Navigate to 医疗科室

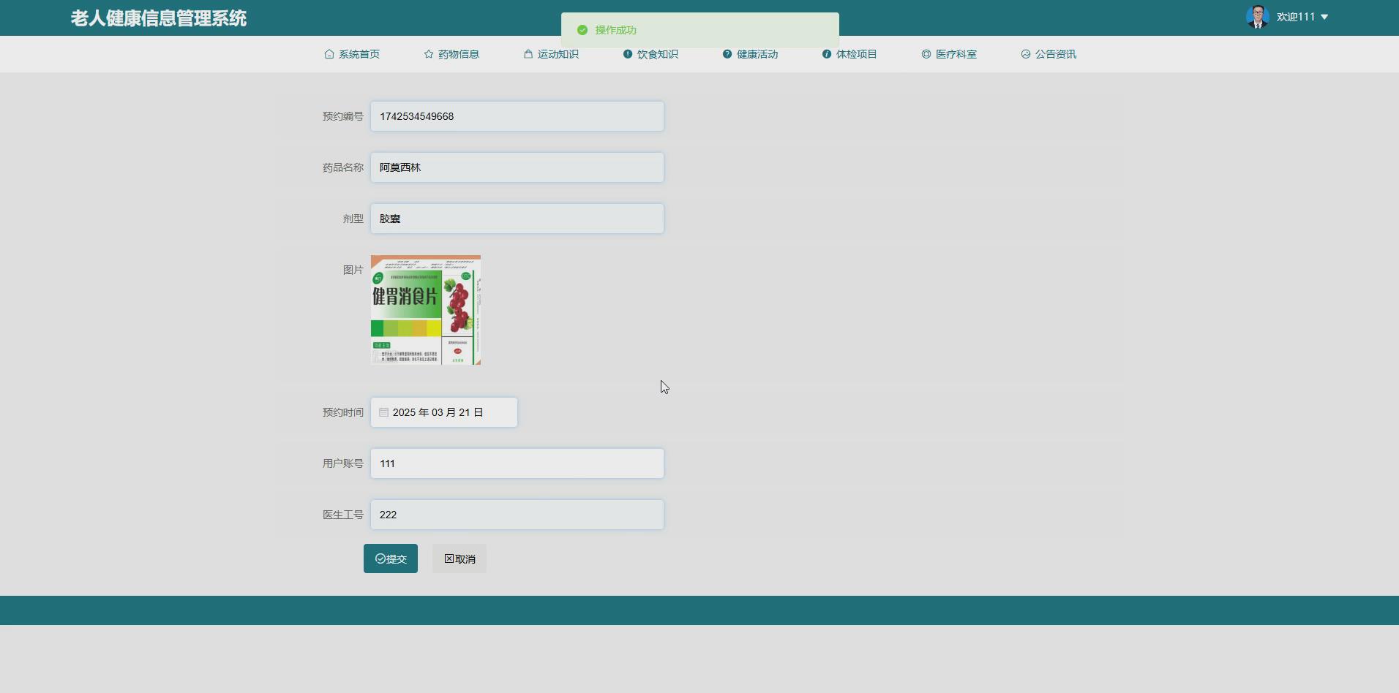tap(949, 54)
